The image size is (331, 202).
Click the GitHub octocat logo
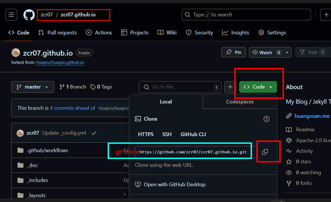click(29, 15)
